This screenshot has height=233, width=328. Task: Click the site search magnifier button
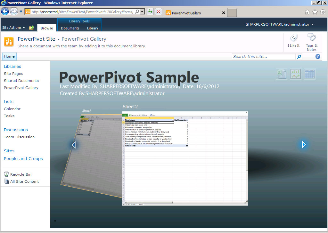tap(299, 57)
